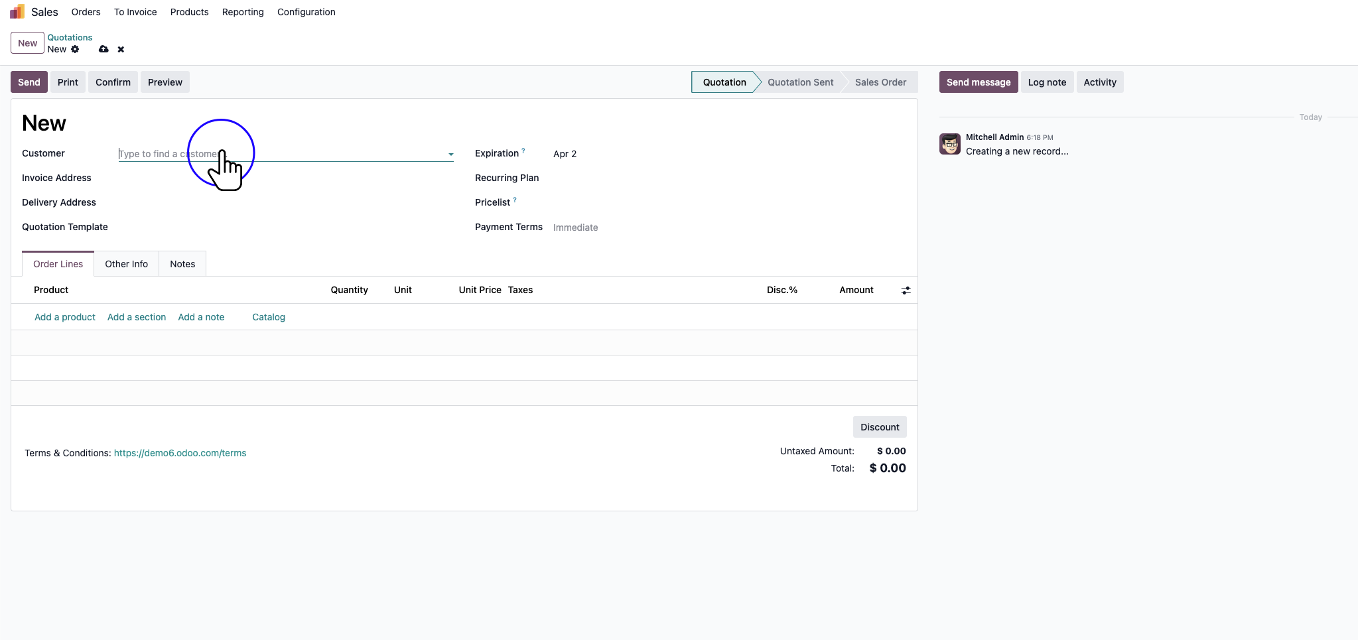Open the product Catalog

tap(268, 317)
